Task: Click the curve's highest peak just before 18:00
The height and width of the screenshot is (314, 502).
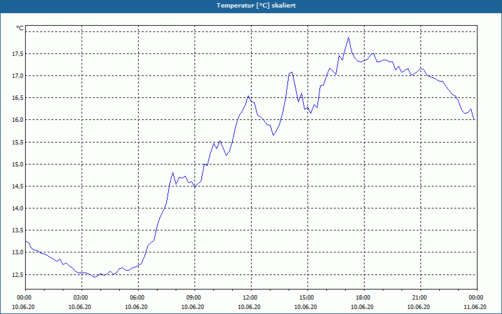Action: [x=348, y=38]
